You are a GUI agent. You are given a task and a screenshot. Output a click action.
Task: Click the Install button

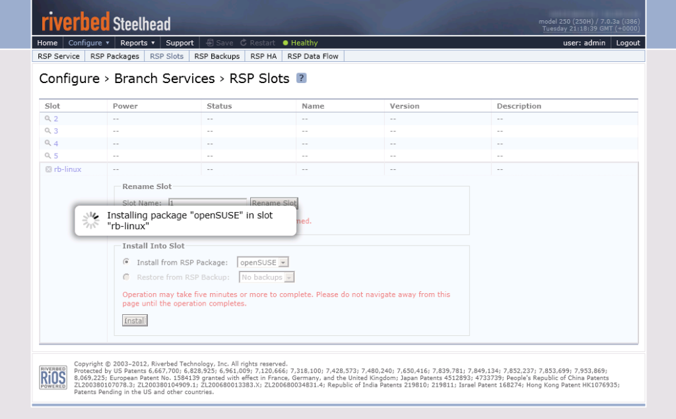coord(135,320)
